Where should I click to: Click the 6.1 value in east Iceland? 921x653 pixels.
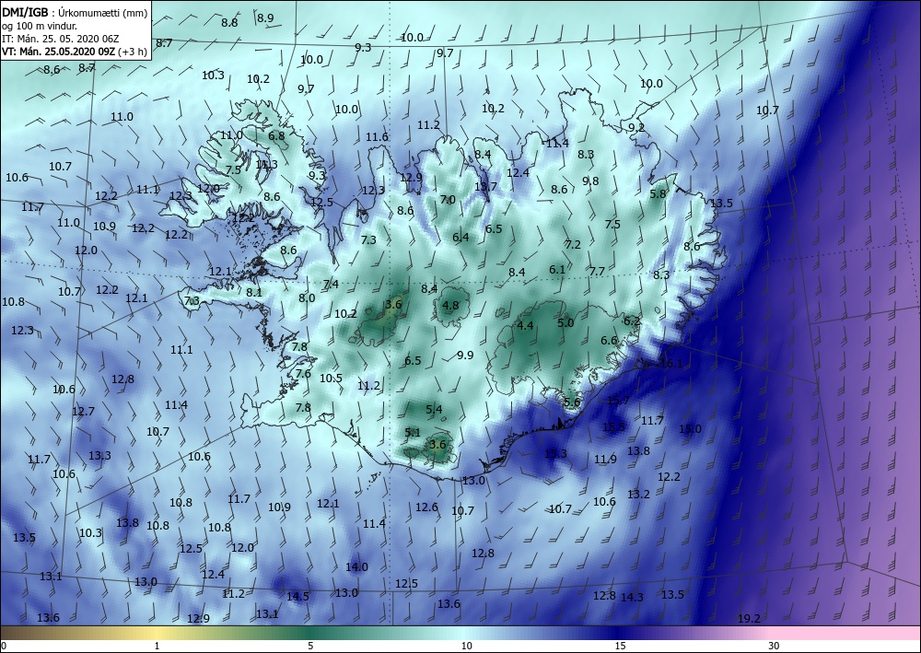(557, 270)
